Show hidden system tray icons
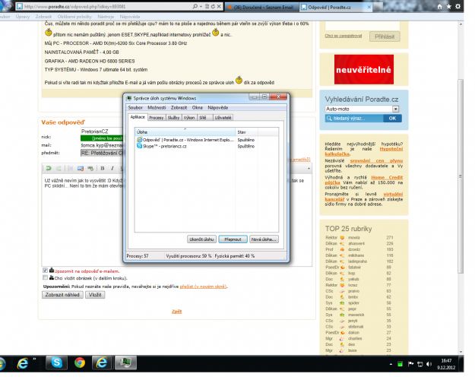The image size is (475, 380). click(x=391, y=364)
